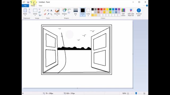Image resolution: width=170 pixels, height=95 pixels.
Task: Click the Brushes icon
Action: click(x=57, y=11)
